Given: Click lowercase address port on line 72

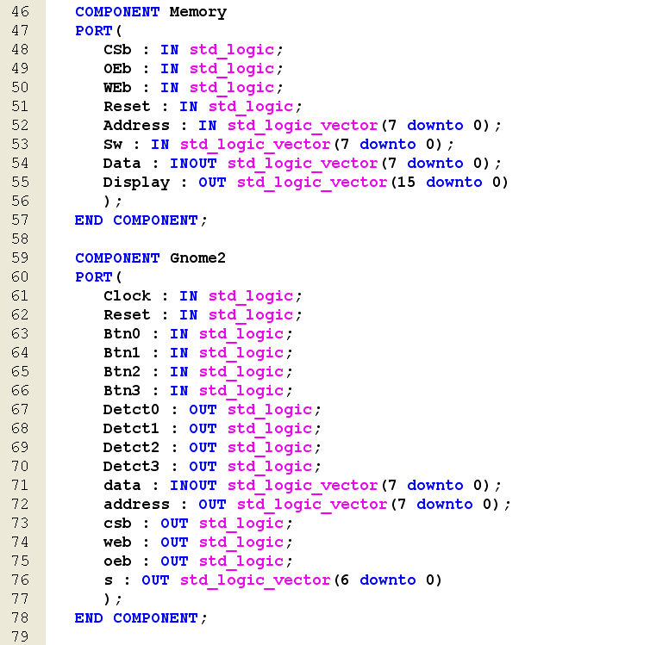Looking at the screenshot, I should 136,505.
